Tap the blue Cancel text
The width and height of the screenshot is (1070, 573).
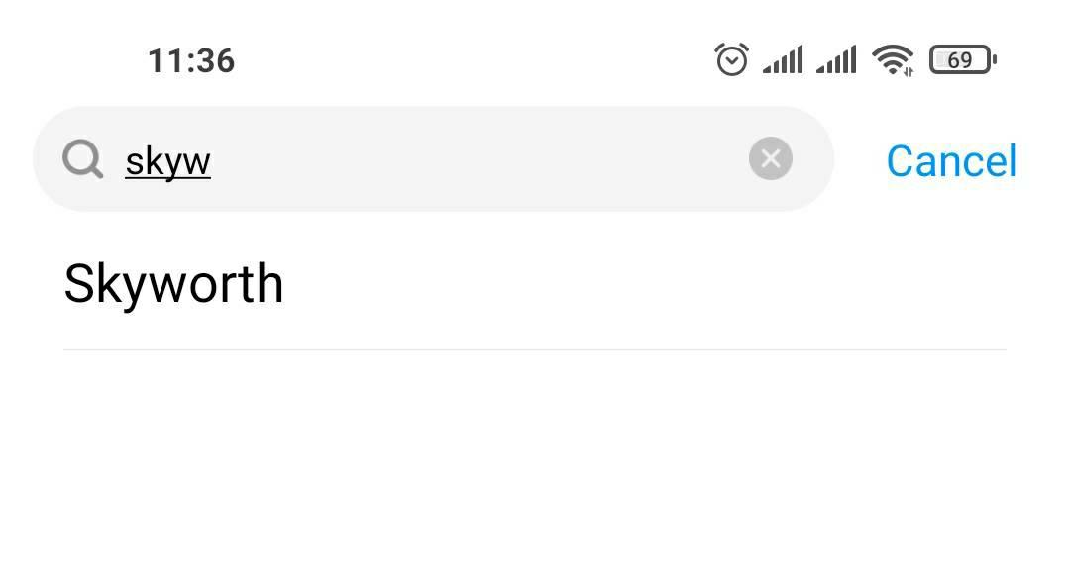click(x=951, y=161)
